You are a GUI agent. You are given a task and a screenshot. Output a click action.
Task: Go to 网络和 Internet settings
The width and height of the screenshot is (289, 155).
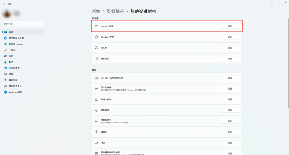click(x=23, y=44)
